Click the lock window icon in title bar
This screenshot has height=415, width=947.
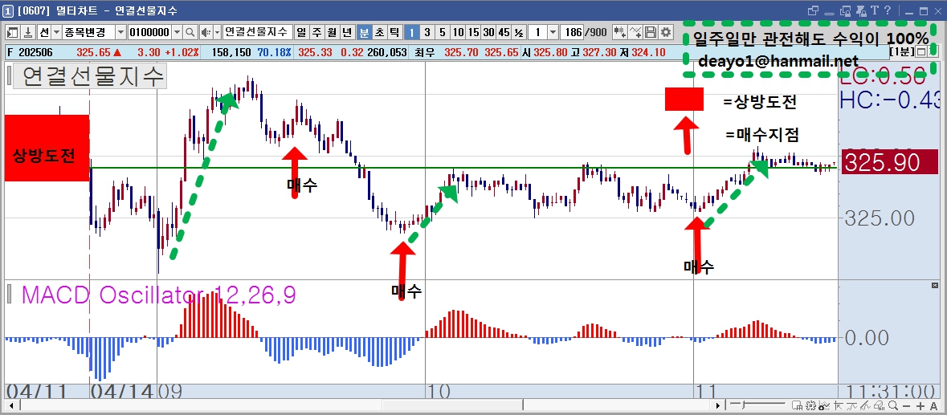[846, 11]
